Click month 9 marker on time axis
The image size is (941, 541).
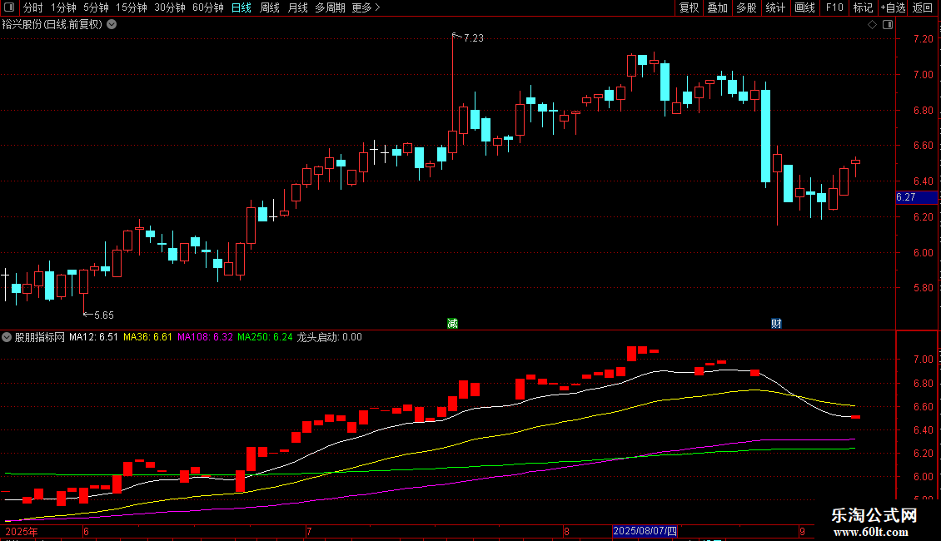802,531
